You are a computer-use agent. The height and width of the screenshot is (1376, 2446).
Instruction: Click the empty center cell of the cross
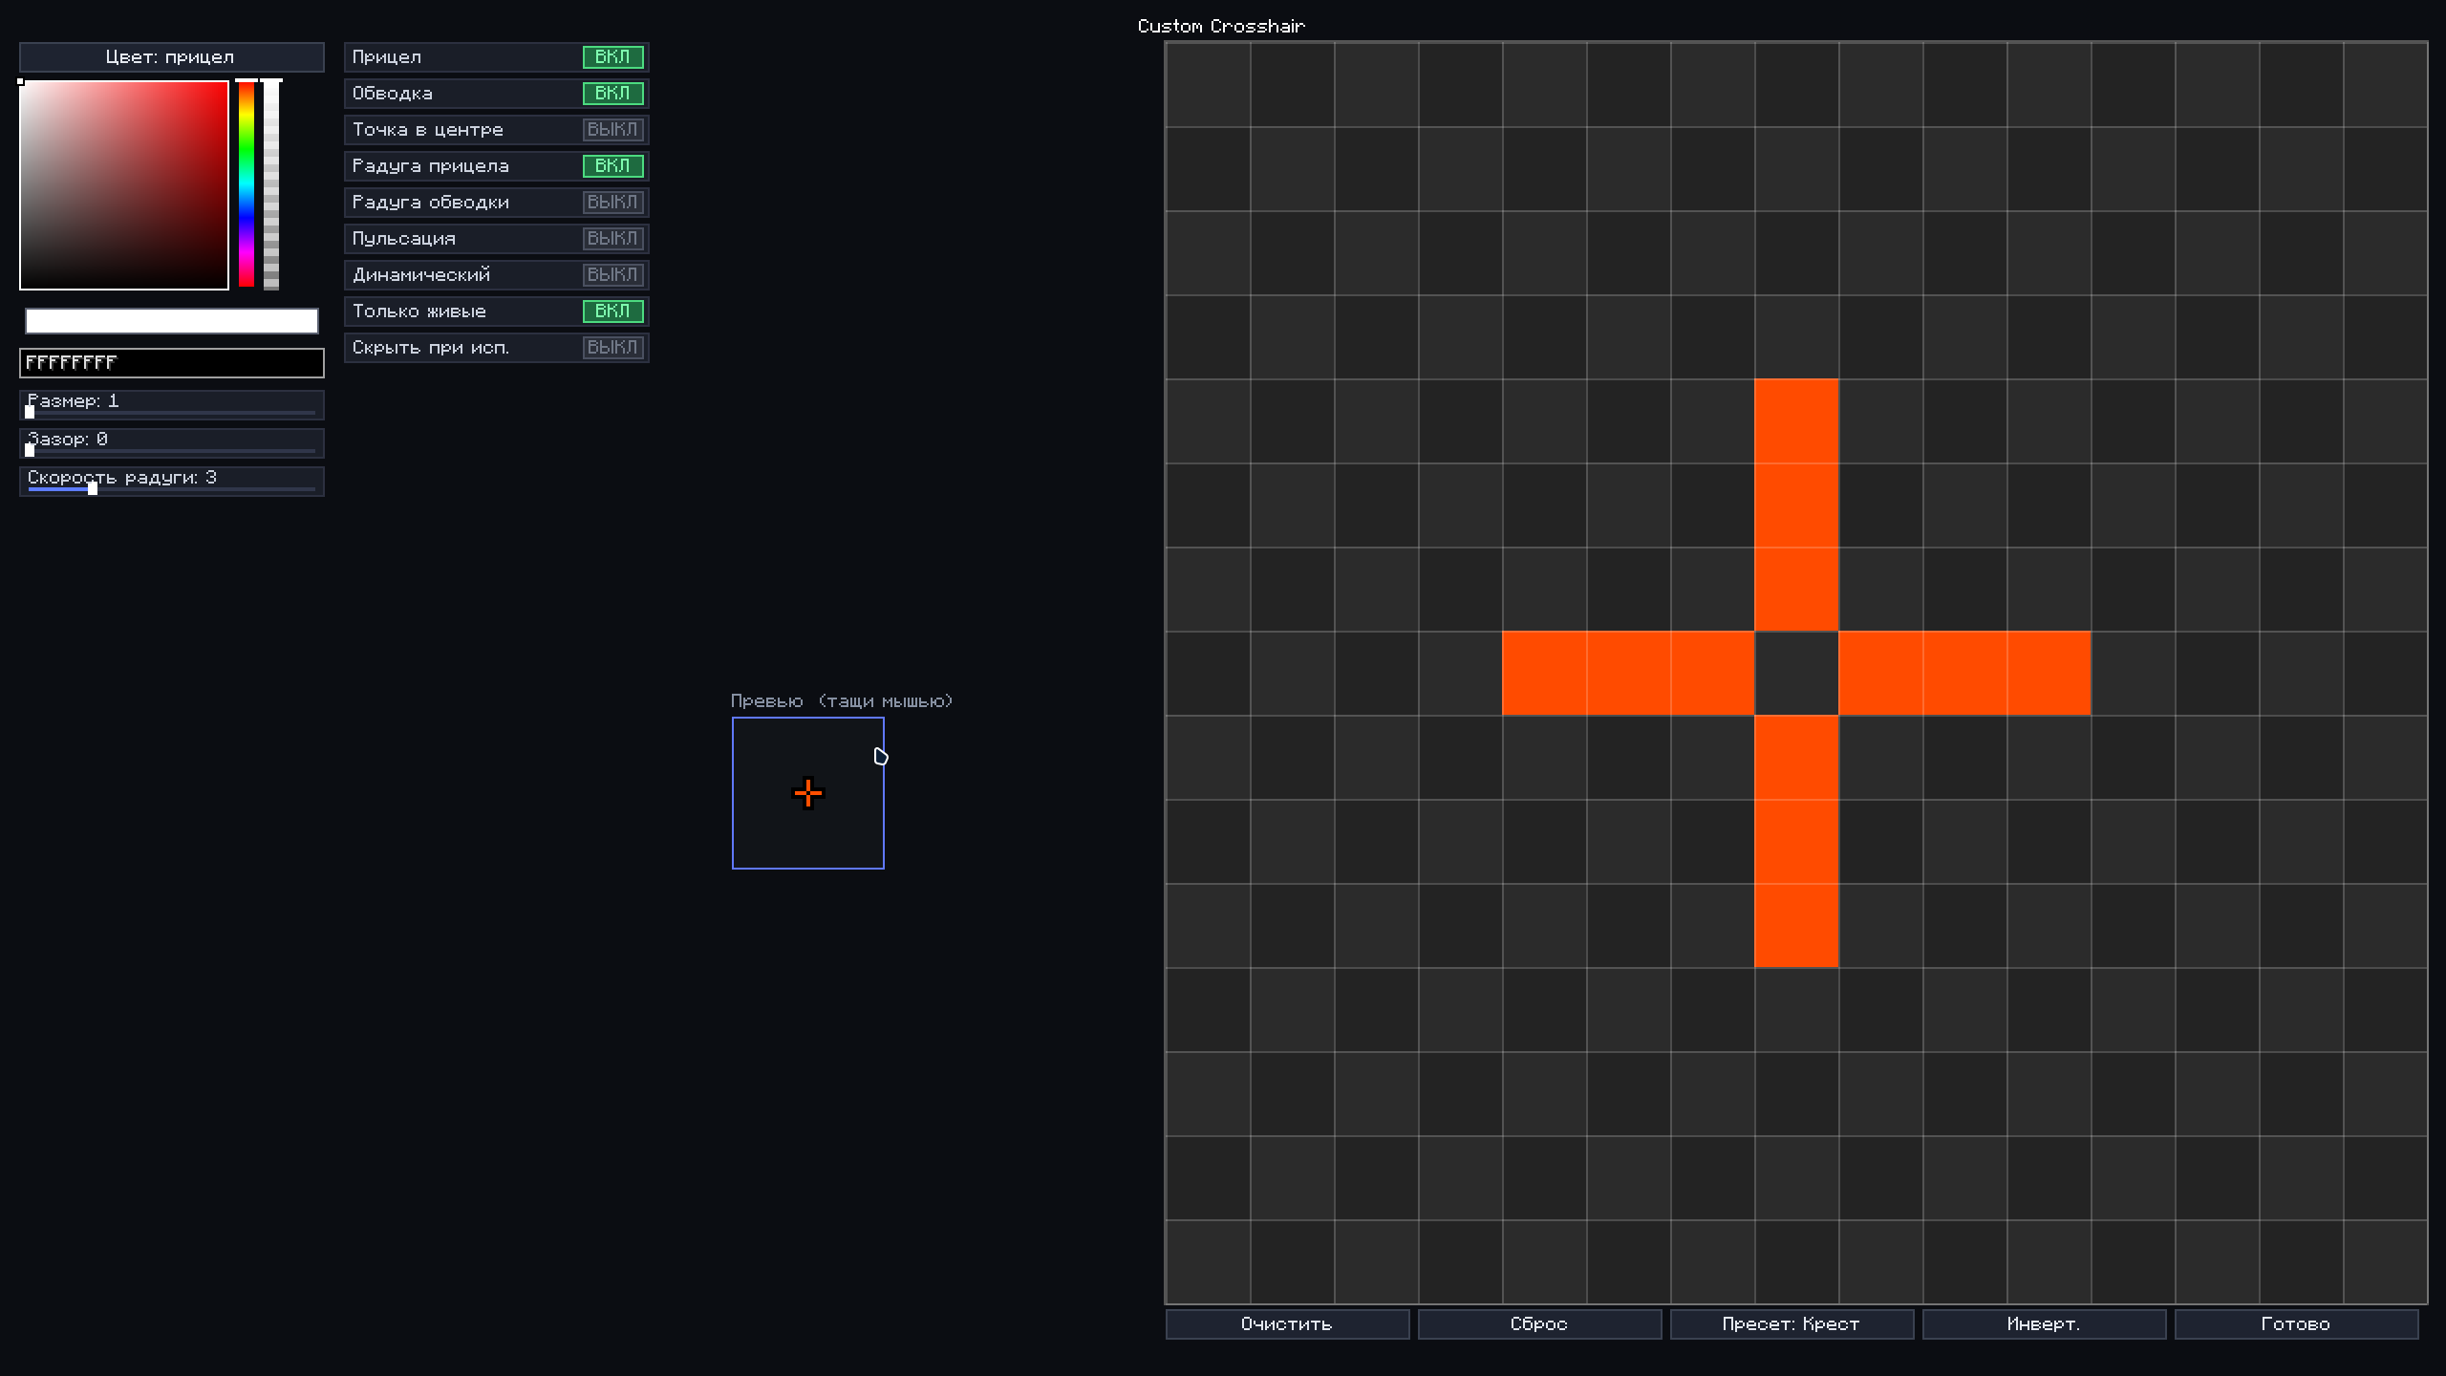tap(1796, 674)
